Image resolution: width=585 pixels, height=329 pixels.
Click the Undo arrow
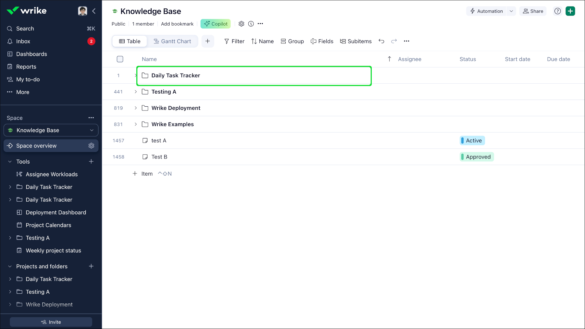[x=381, y=41]
